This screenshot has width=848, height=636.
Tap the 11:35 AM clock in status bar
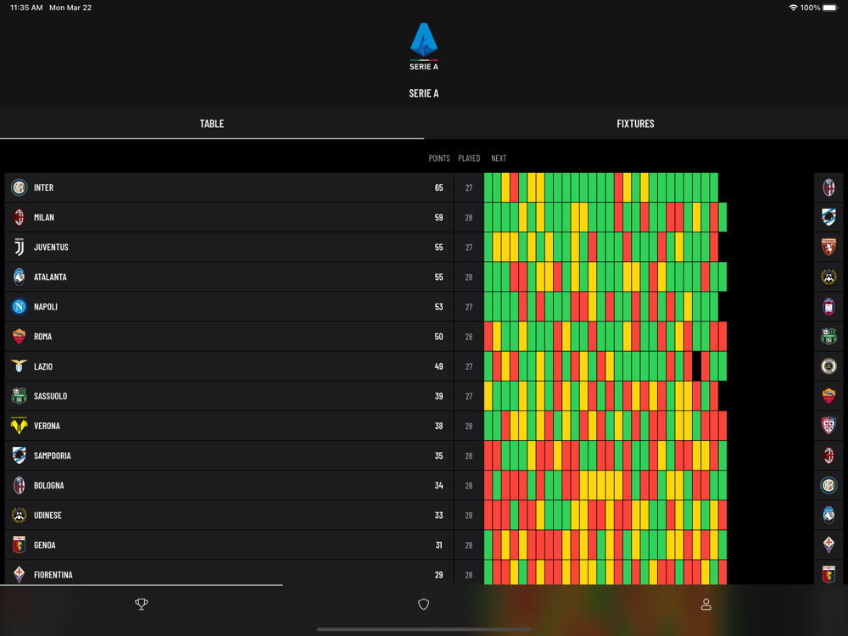point(26,8)
